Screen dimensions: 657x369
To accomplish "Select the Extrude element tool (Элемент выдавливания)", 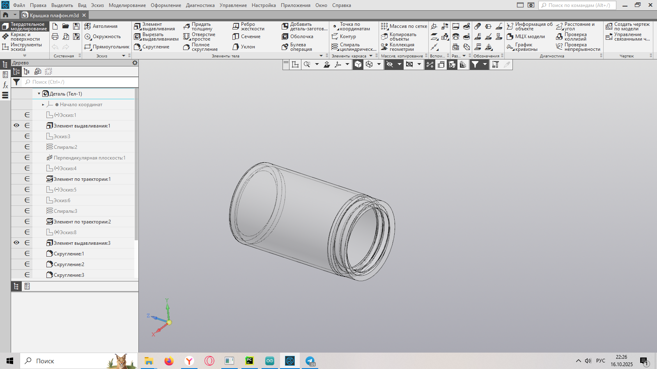I will point(155,27).
